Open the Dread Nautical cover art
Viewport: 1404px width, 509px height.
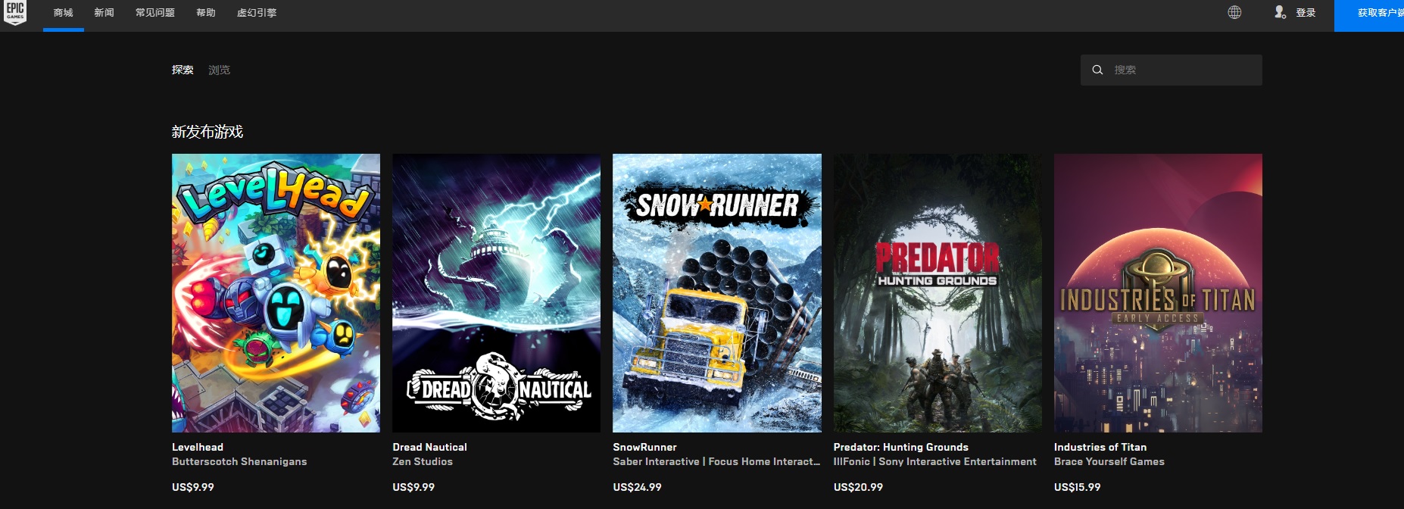click(496, 293)
